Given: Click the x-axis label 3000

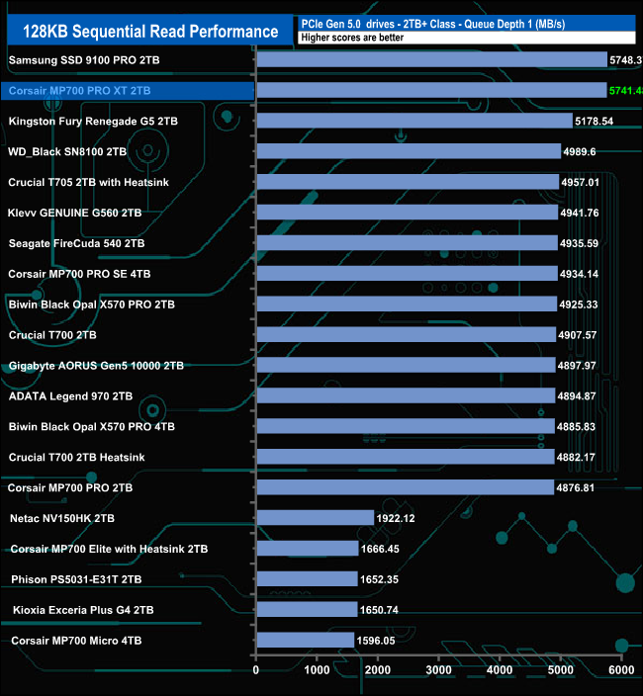Looking at the screenshot, I should 439,670.
